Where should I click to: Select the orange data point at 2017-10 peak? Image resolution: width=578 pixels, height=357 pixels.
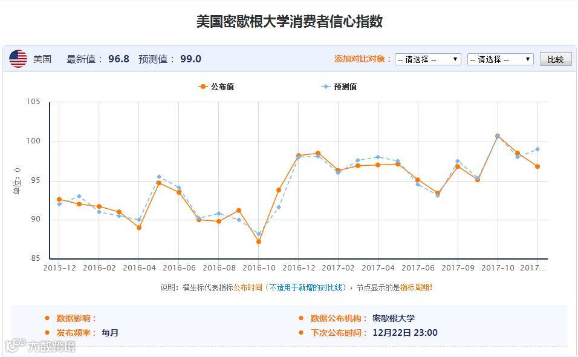click(x=498, y=136)
